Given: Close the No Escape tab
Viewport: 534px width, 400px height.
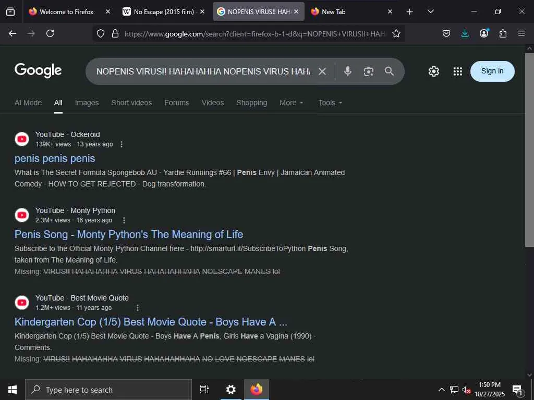Looking at the screenshot, I should (x=202, y=11).
